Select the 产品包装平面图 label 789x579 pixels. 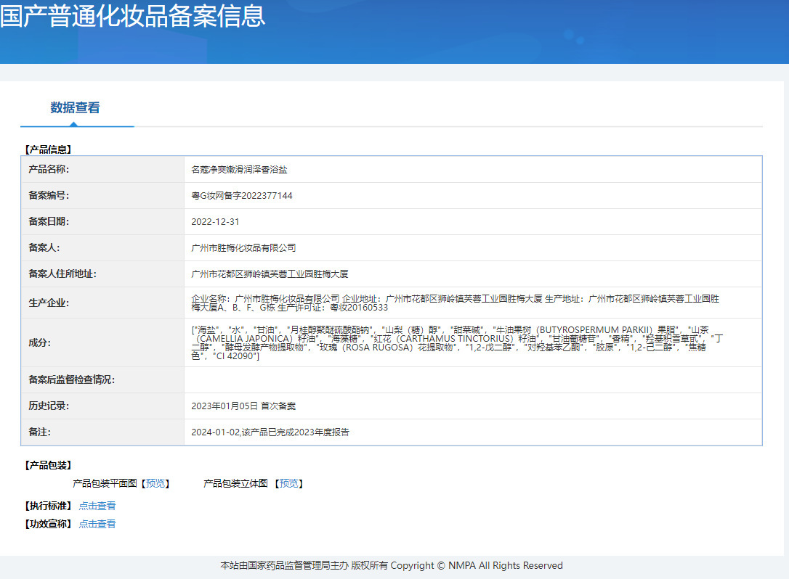105,483
